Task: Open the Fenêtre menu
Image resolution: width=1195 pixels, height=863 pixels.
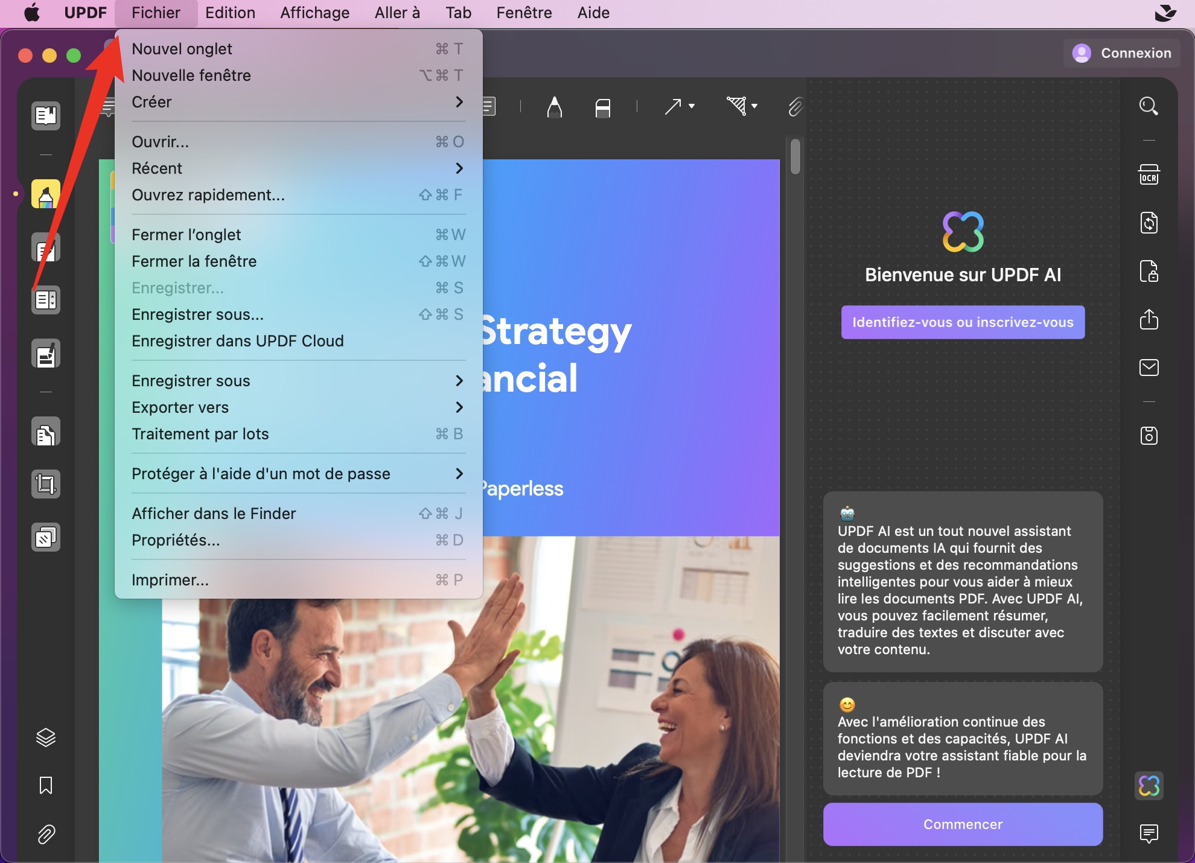Action: coord(524,13)
